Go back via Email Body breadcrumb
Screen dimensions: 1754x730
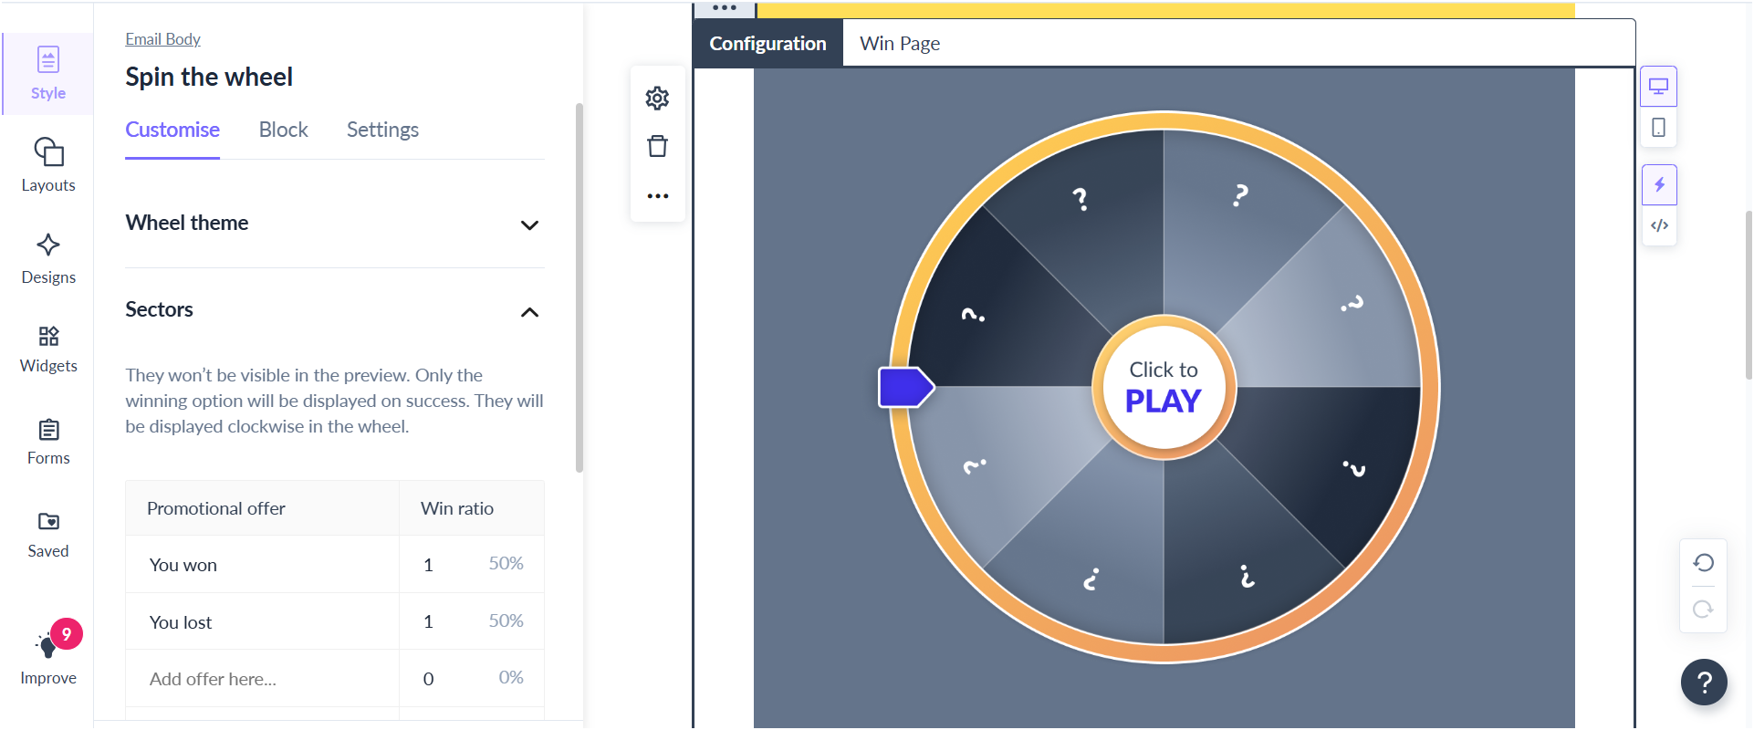(x=162, y=39)
